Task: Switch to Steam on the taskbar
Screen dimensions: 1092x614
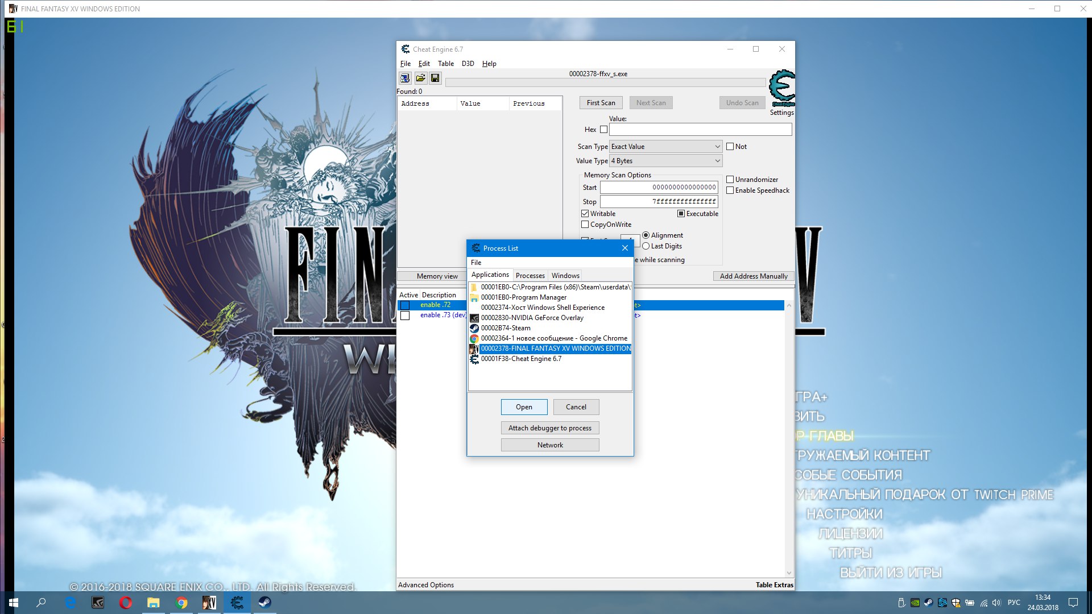Action: [265, 603]
